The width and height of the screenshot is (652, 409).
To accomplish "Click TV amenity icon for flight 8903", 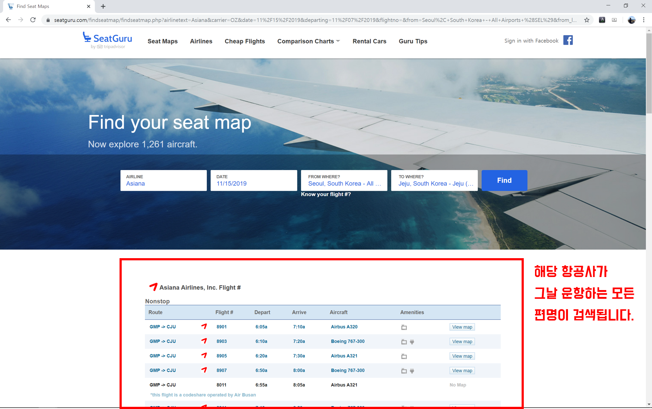I will click(404, 342).
